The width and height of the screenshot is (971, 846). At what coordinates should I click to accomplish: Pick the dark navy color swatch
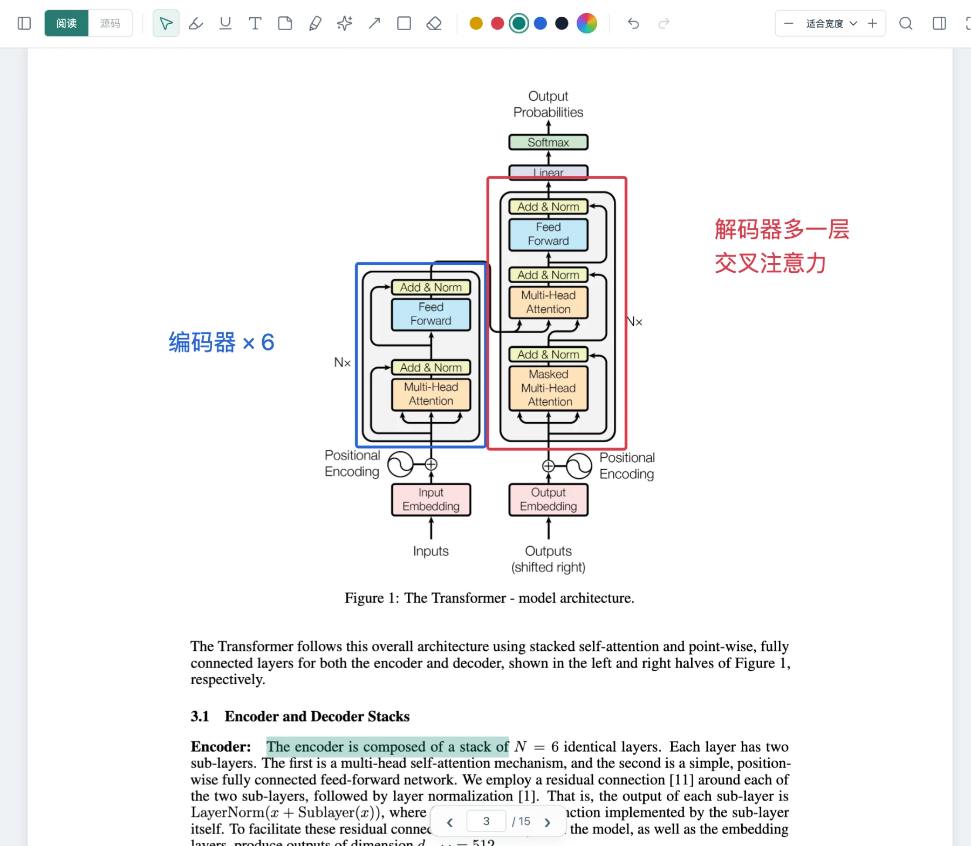(562, 23)
